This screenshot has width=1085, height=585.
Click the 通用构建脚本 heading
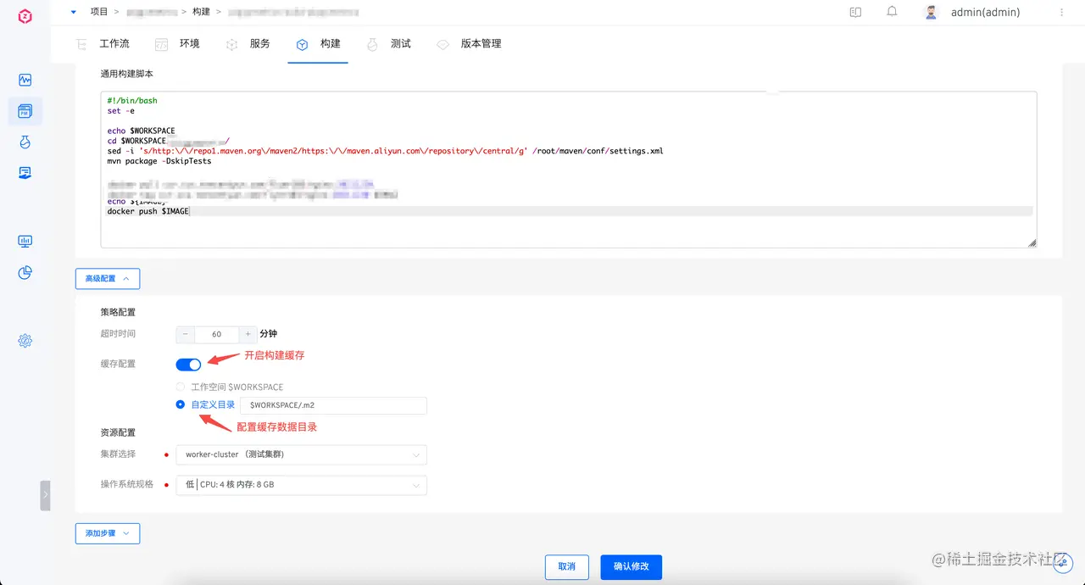tap(127, 74)
